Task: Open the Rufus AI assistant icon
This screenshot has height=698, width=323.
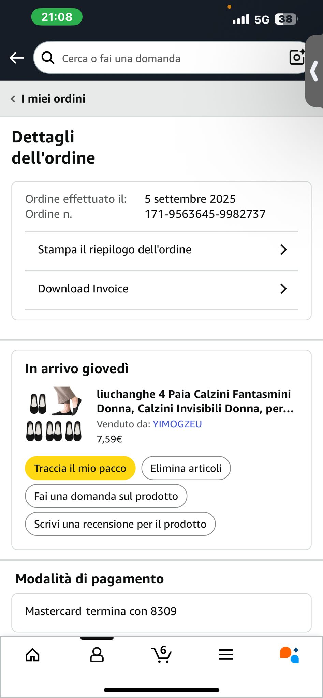Action: pyautogui.click(x=290, y=654)
